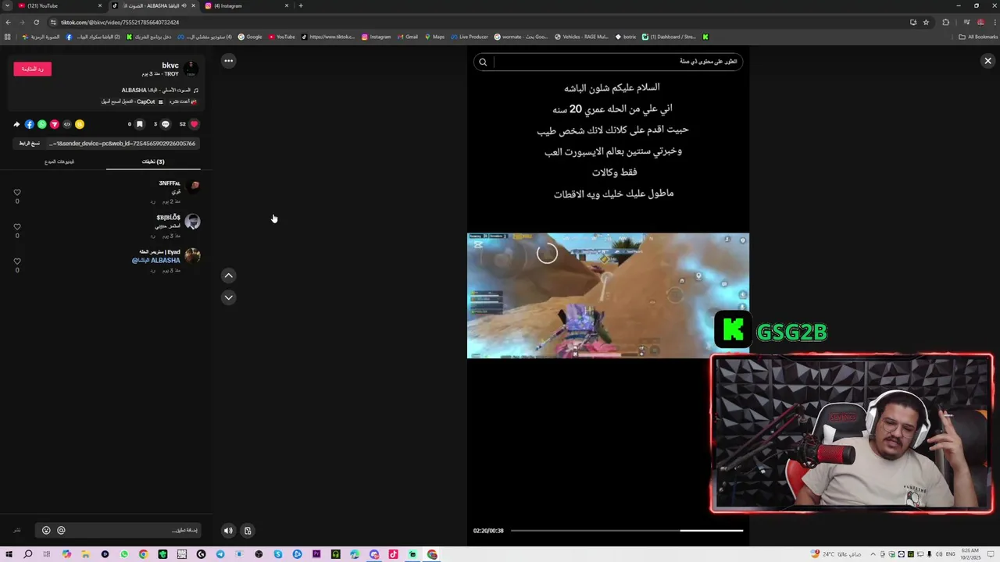Open the Eyad commenter avatar
Viewport: 1000px width, 562px height.
[x=193, y=255]
